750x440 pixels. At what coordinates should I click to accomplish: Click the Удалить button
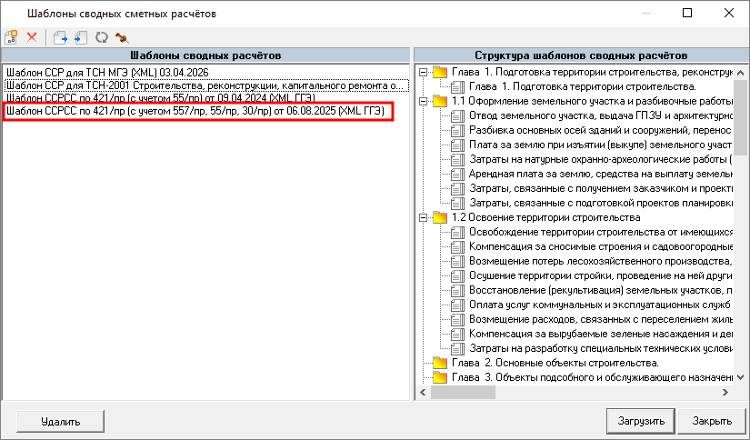coord(60,421)
